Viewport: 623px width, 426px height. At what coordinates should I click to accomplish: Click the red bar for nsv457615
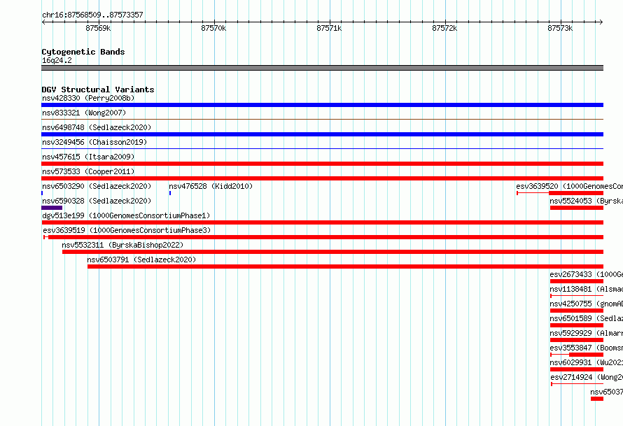pos(322,164)
